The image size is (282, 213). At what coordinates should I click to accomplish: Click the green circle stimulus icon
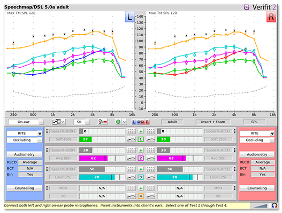[x=118, y=122]
